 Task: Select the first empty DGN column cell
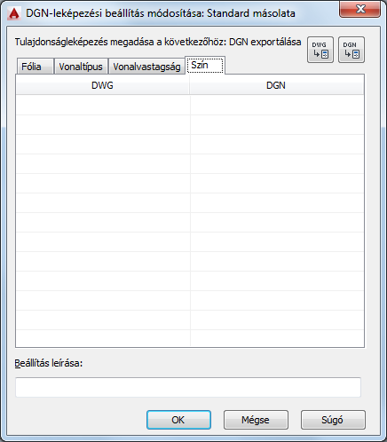277,105
